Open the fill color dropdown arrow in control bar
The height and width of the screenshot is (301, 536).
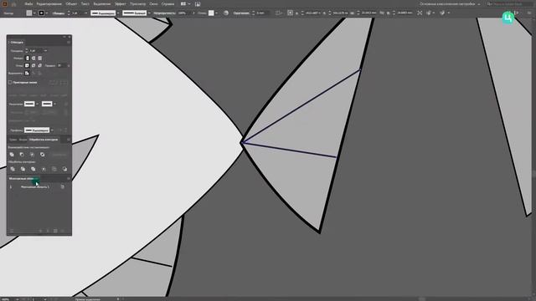pyautogui.click(x=34, y=13)
